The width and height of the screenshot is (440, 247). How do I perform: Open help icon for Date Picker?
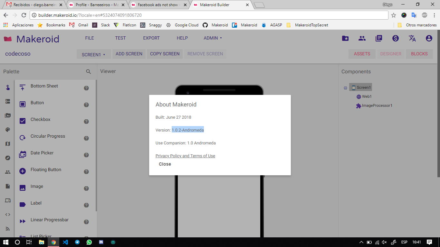click(86, 155)
